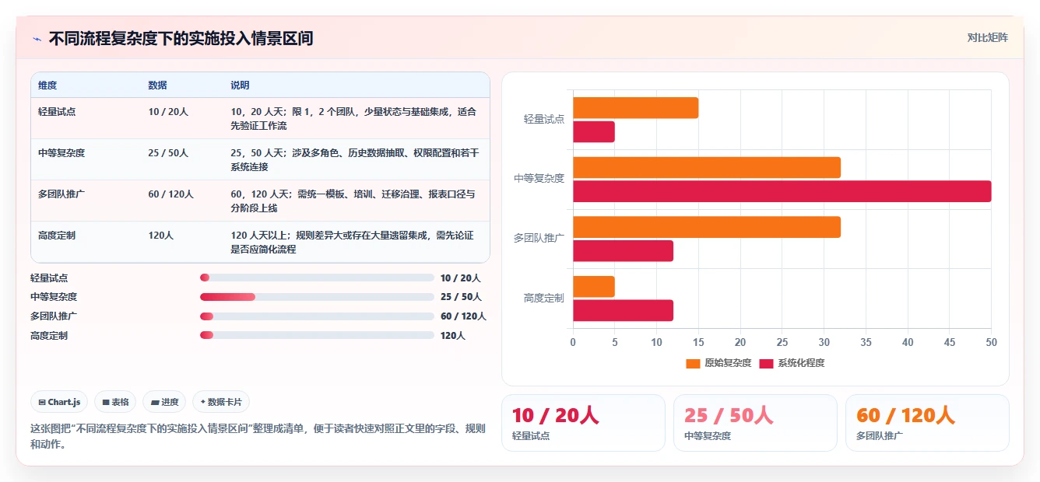Click the orange 多团队推广 chart bar
The height and width of the screenshot is (482, 1040).
707,227
